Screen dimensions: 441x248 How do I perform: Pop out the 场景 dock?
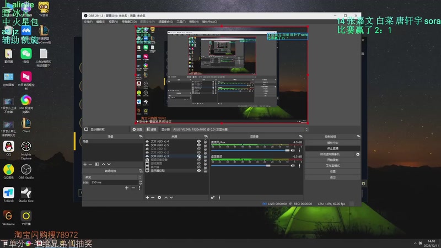click(x=141, y=137)
